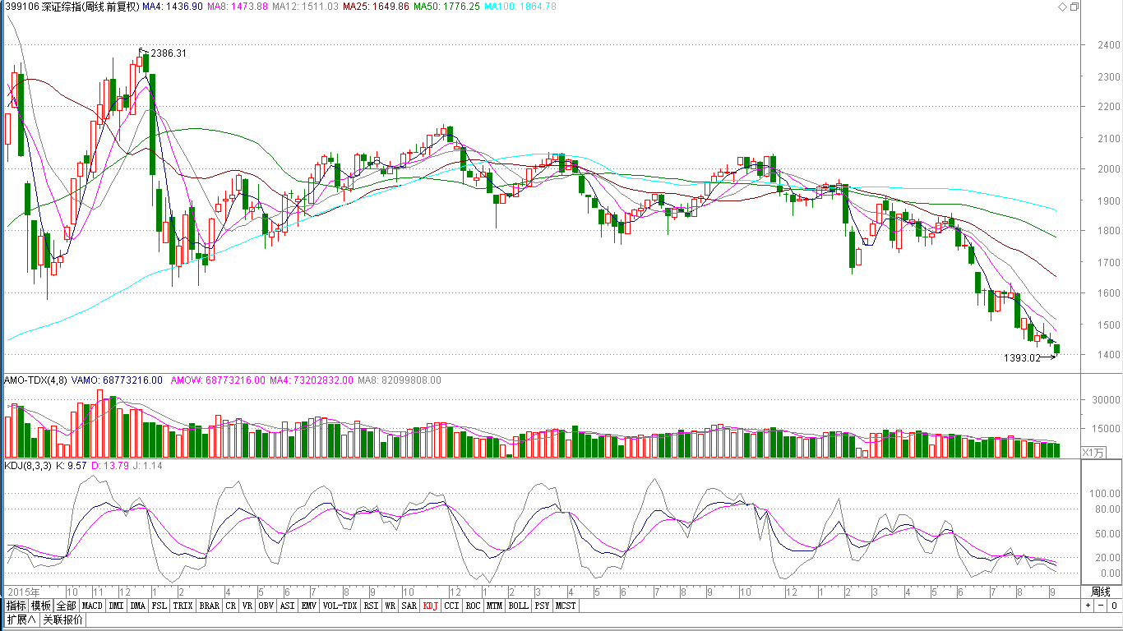Choose the FSL indicator

[159, 606]
